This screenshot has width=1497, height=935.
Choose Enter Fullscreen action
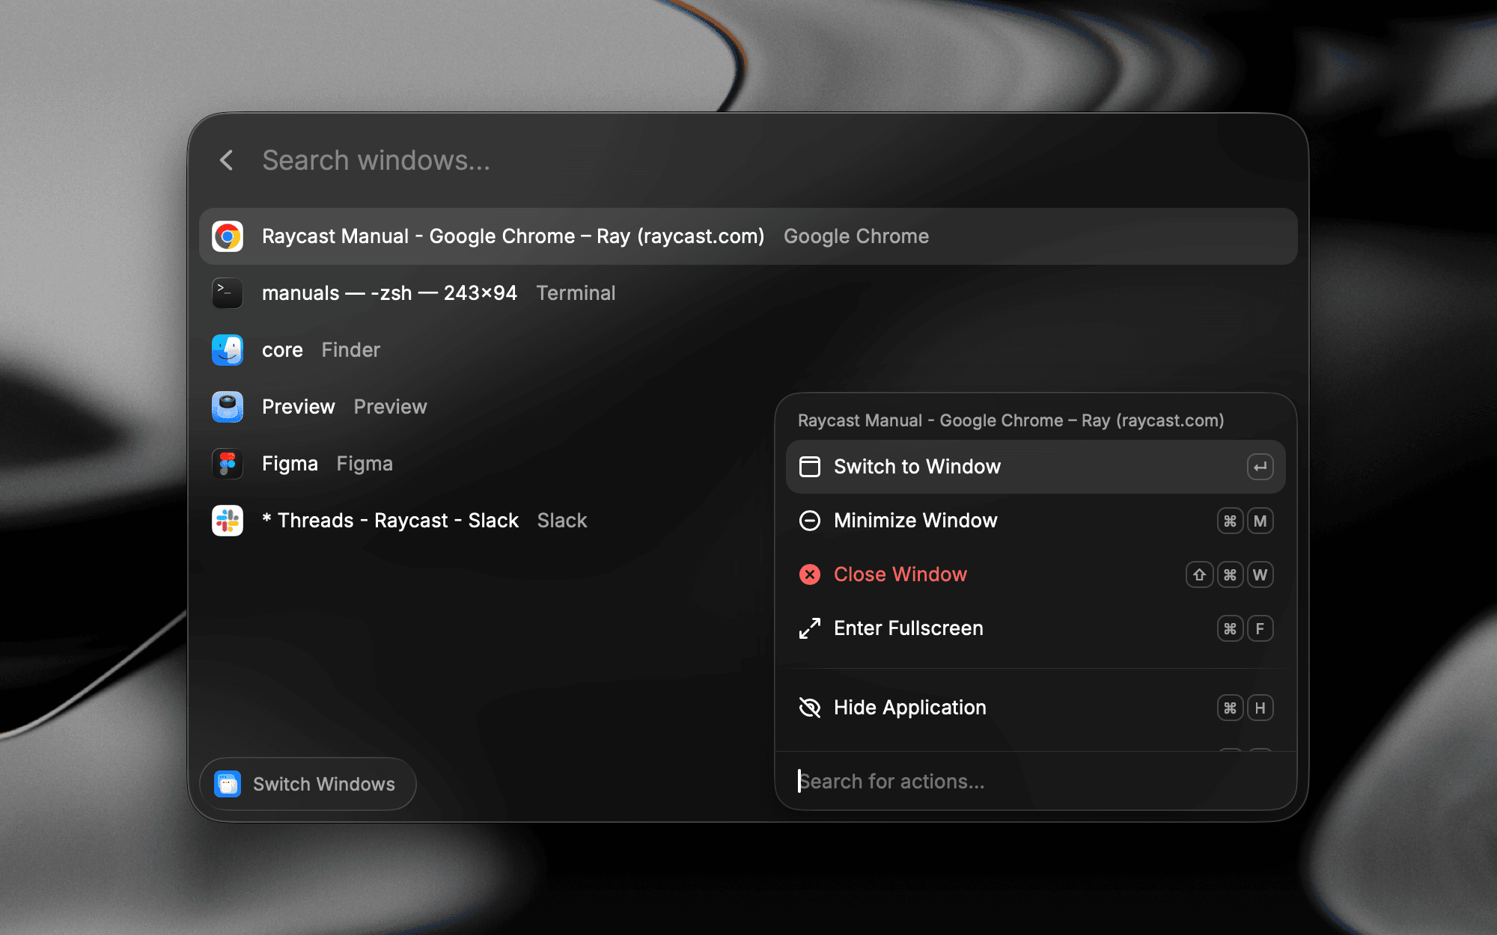tap(1036, 628)
